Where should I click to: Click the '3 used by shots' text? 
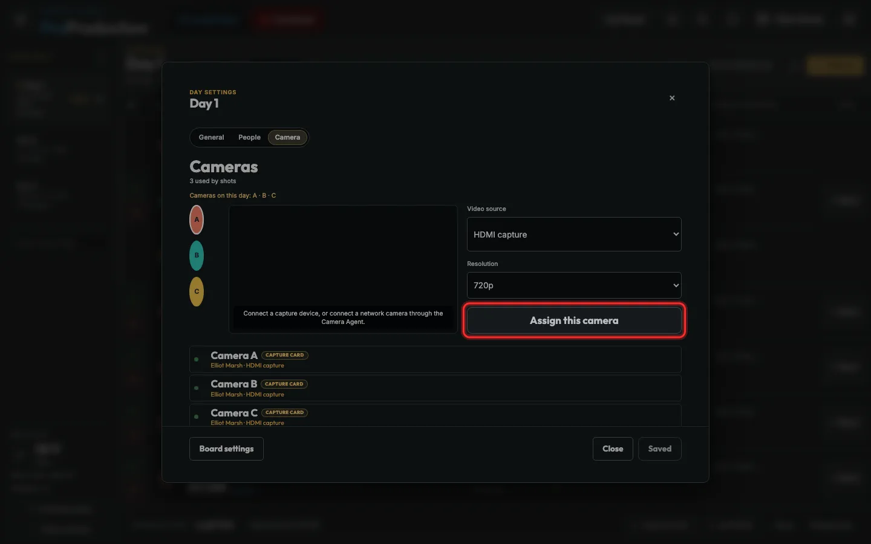(x=213, y=181)
